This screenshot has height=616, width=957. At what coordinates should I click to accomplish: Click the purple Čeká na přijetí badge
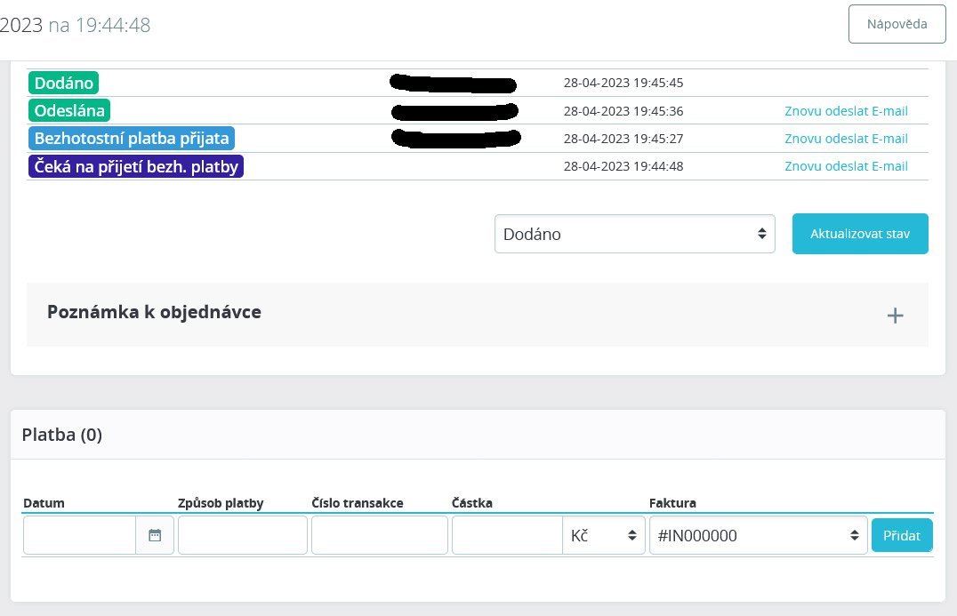click(135, 166)
